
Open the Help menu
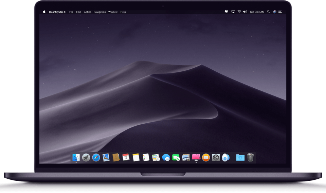[123, 12]
